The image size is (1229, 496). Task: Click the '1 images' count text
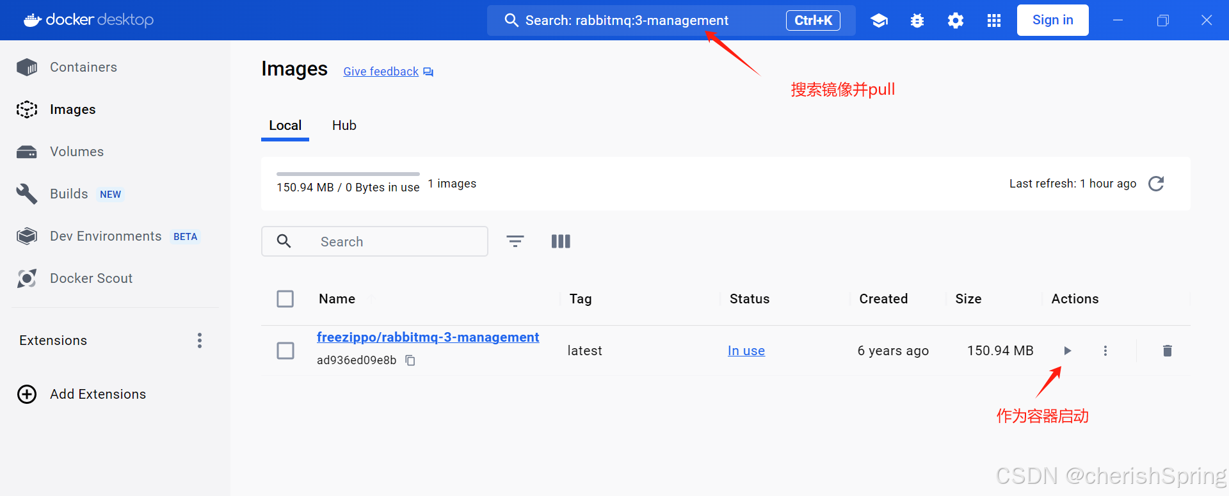[x=452, y=184]
